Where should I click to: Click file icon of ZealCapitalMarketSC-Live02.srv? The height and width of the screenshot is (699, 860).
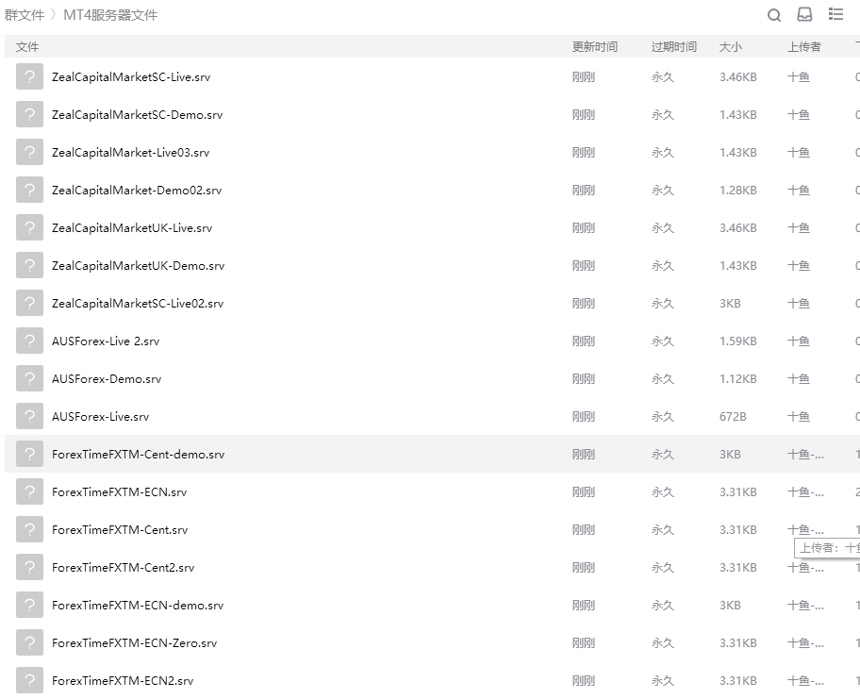tap(29, 304)
